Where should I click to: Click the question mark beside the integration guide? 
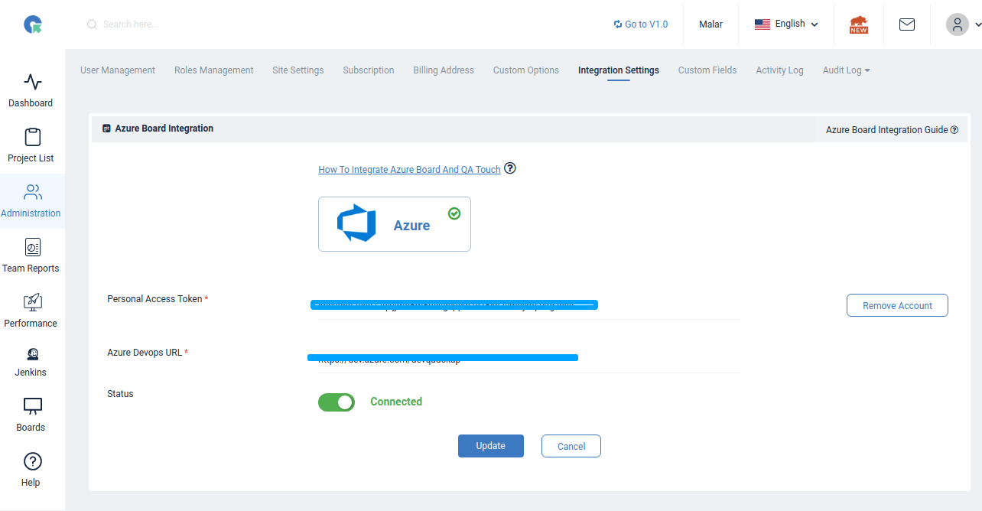pyautogui.click(x=954, y=129)
